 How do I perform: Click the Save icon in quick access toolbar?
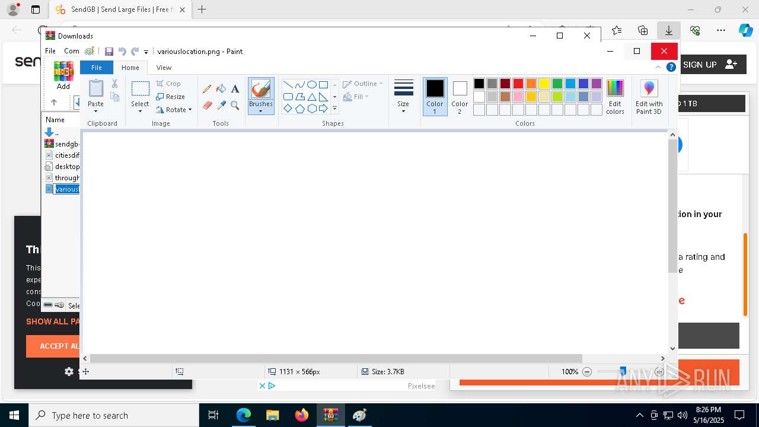pyautogui.click(x=109, y=52)
